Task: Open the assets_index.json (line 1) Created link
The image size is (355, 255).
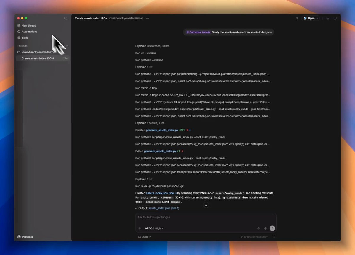Action: (x=161, y=193)
